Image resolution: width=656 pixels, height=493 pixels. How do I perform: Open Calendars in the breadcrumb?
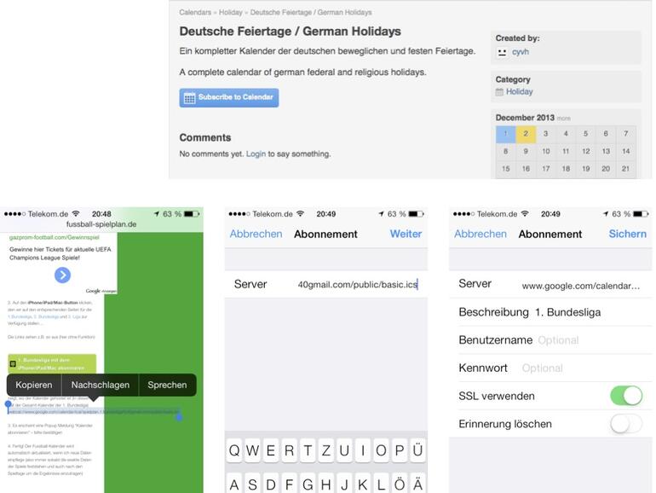click(195, 12)
